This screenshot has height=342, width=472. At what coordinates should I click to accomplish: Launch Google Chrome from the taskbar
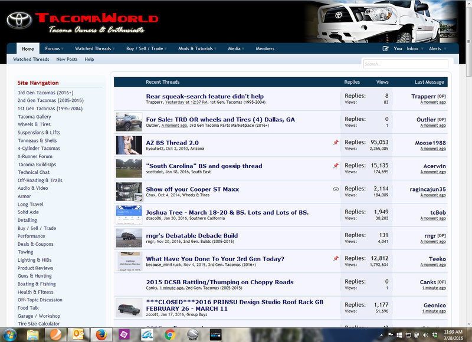(x=170, y=335)
